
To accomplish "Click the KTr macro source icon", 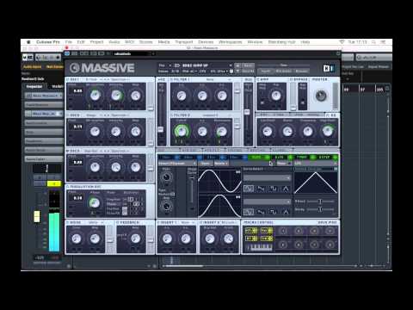I will coord(251,231).
